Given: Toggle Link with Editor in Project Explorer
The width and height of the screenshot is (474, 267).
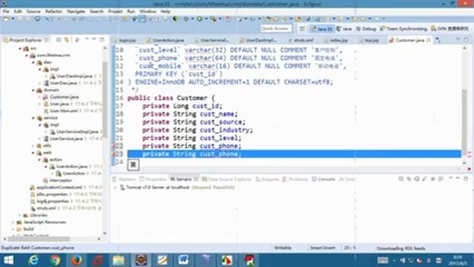Looking at the screenshot, I should point(67,40).
